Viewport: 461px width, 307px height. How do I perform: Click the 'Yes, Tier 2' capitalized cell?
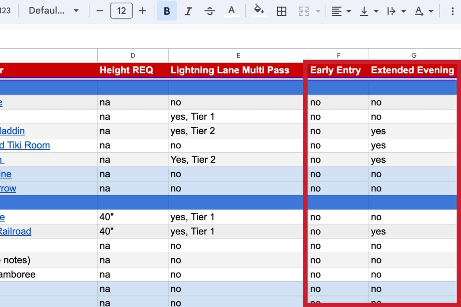click(x=193, y=160)
